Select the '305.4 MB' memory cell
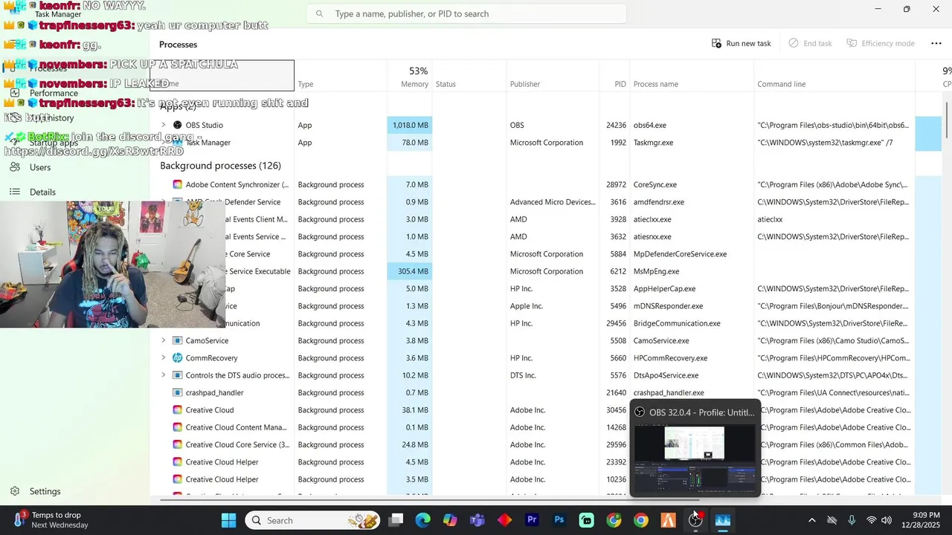The width and height of the screenshot is (952, 535). click(x=410, y=271)
